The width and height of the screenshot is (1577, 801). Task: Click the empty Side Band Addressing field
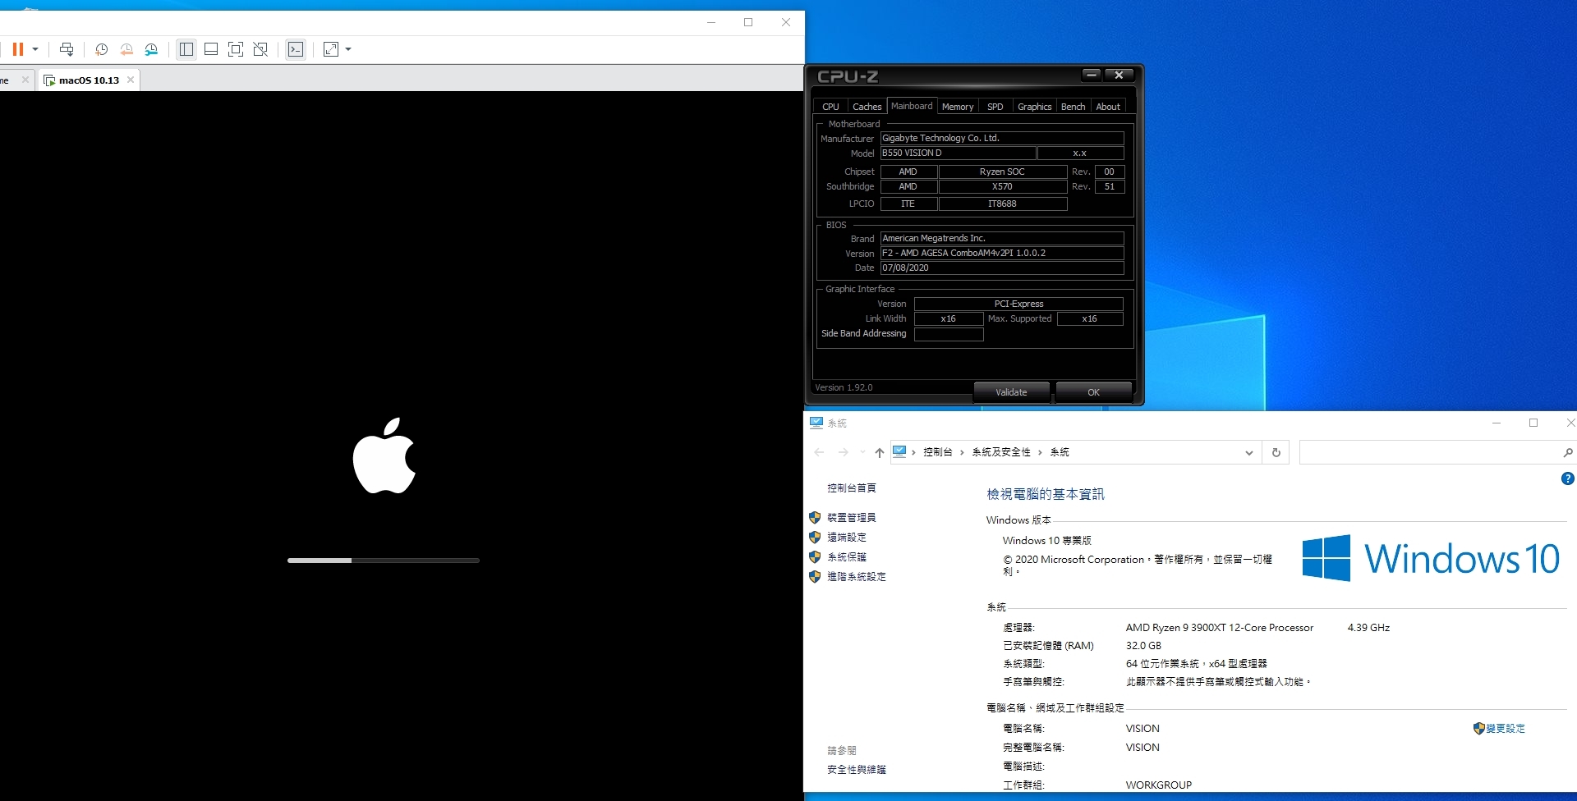(949, 334)
